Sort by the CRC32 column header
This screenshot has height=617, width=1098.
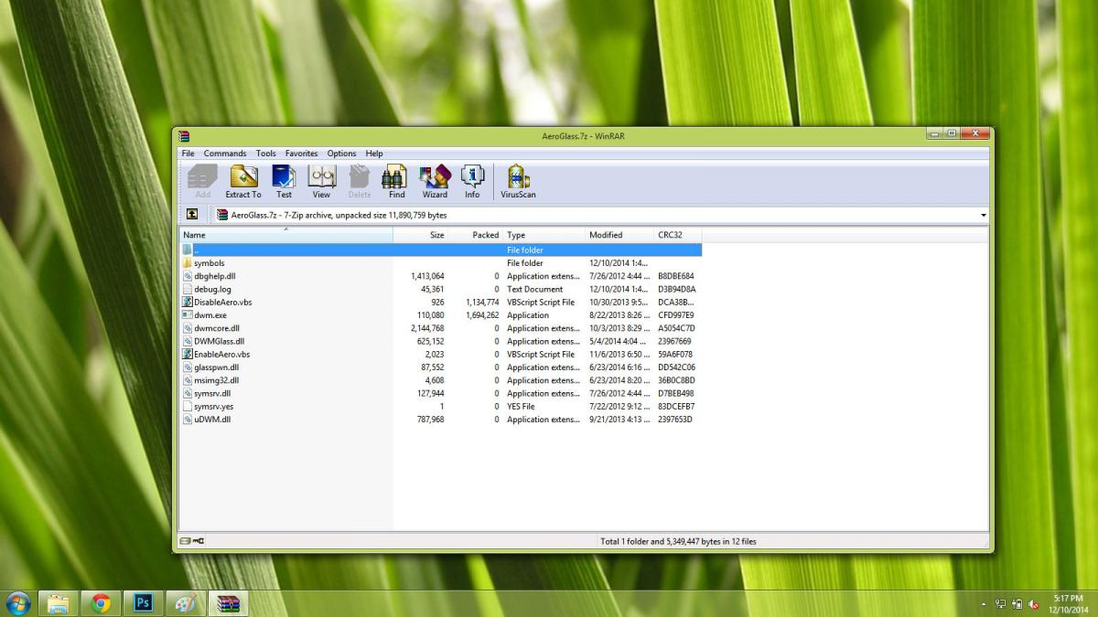[677, 235]
